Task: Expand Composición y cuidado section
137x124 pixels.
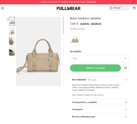Action: (100, 102)
